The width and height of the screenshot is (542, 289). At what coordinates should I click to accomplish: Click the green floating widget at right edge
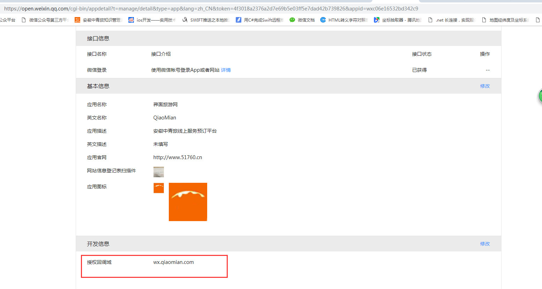[540, 96]
